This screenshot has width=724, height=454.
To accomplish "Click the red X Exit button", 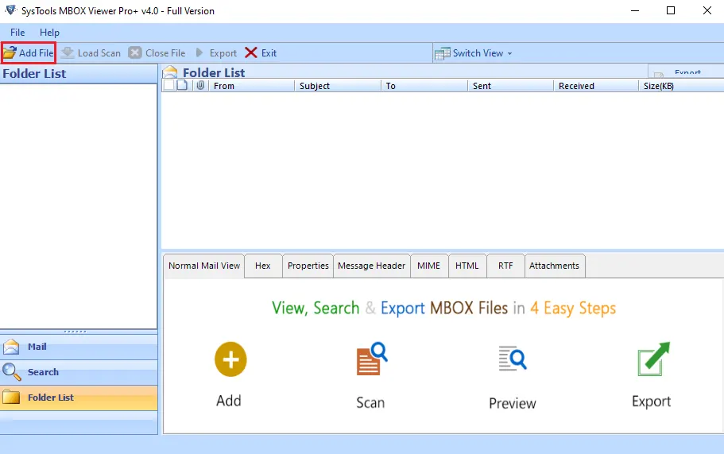I will click(261, 53).
